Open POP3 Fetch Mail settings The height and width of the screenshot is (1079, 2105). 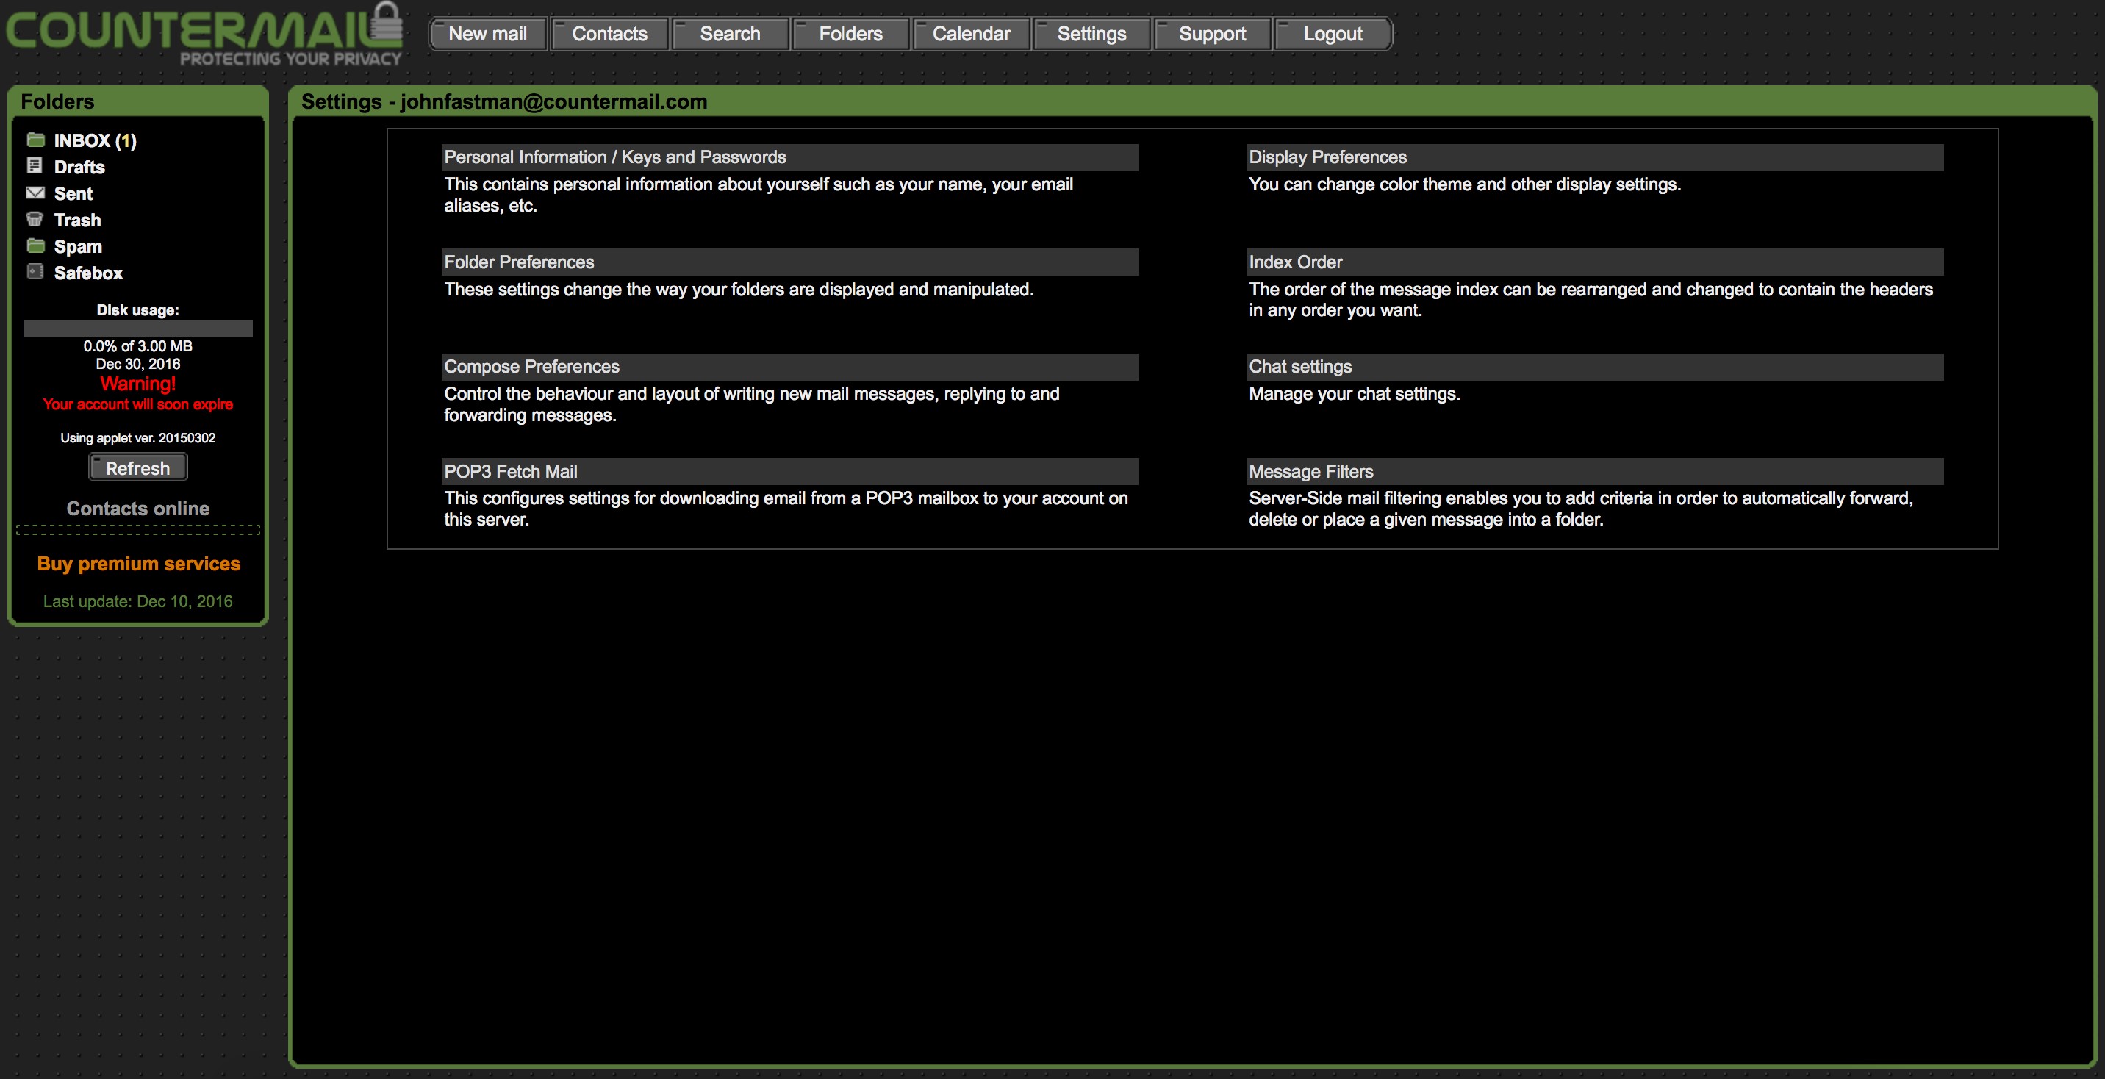[510, 472]
